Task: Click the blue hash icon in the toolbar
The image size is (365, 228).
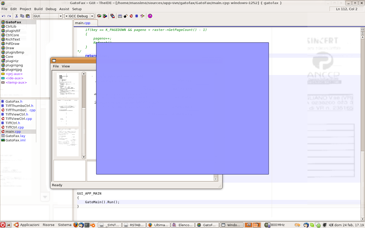Action: (137, 16)
